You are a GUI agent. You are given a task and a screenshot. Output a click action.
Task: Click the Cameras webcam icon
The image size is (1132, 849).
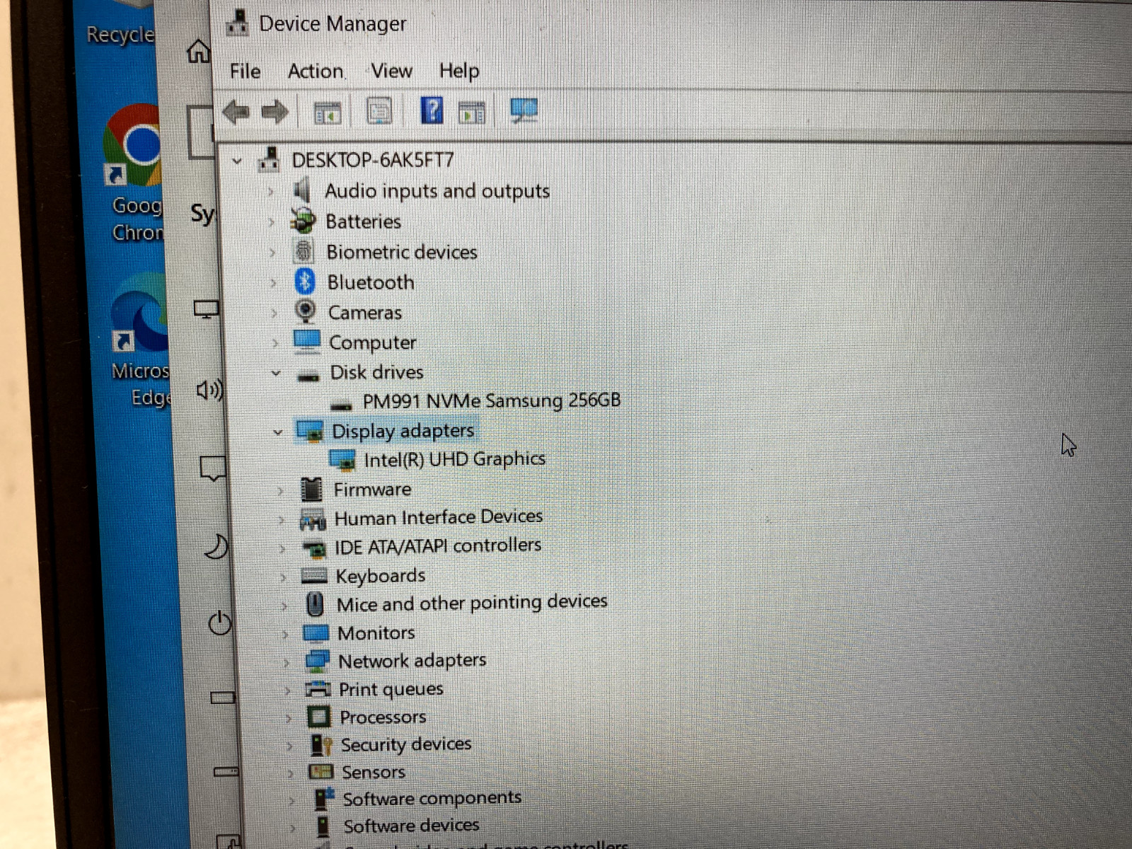(x=306, y=311)
